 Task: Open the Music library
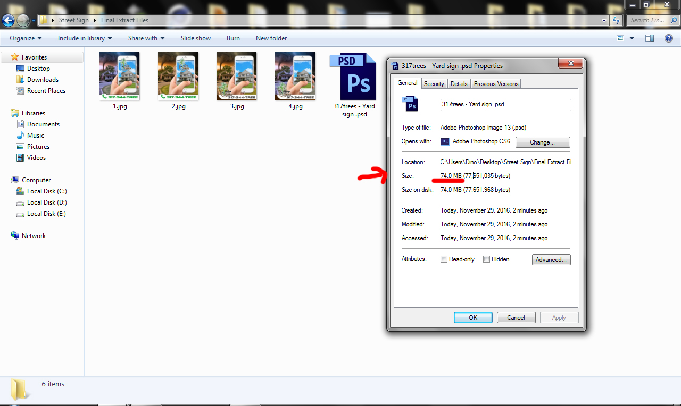pos(36,136)
